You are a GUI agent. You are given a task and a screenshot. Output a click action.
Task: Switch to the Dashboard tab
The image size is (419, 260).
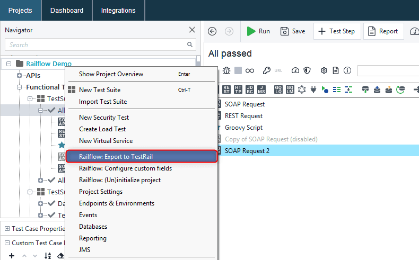(x=67, y=11)
